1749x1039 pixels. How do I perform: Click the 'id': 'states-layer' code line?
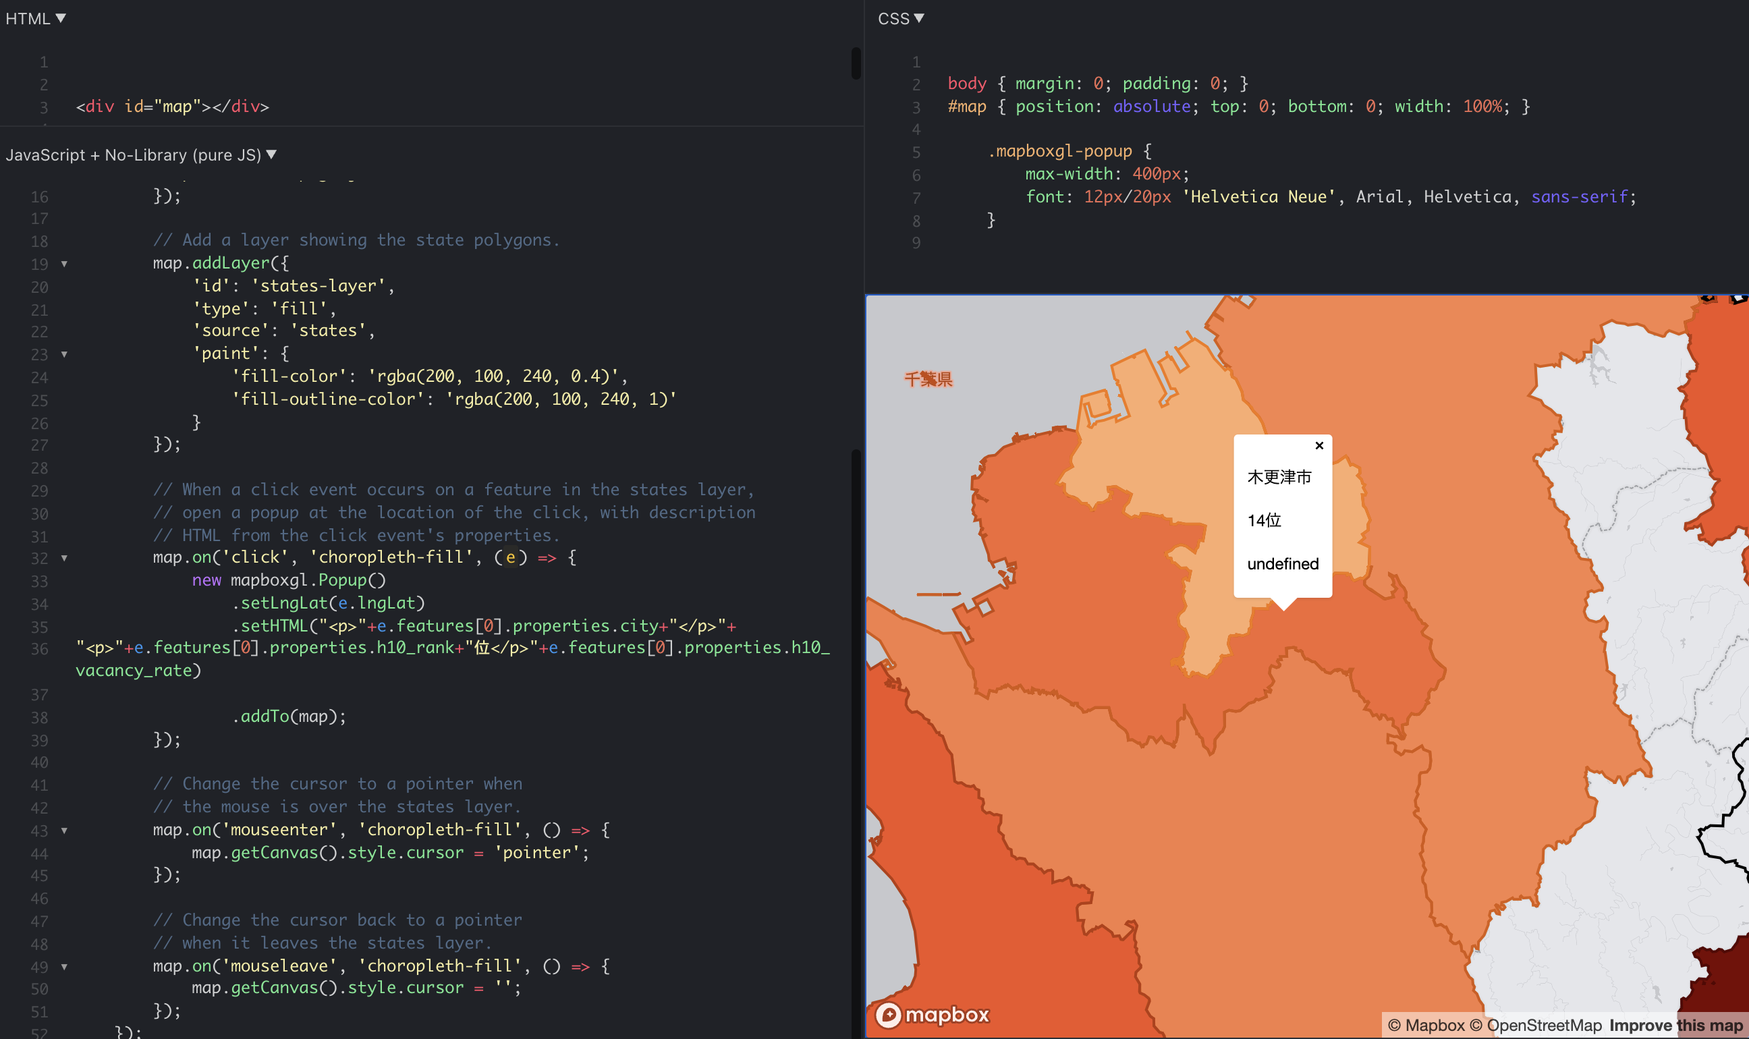pos(294,285)
